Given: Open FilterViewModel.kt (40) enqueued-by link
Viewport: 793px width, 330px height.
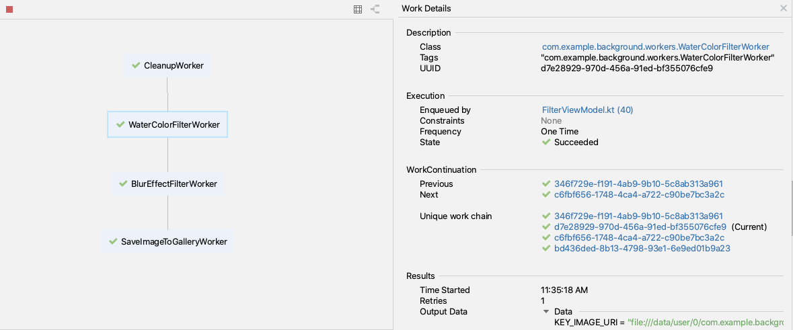Looking at the screenshot, I should (x=587, y=110).
